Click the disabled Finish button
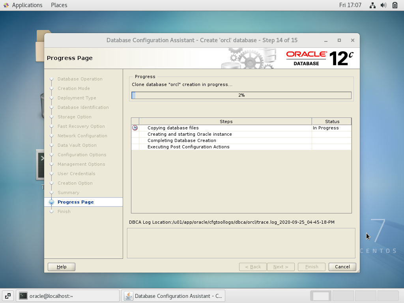The width and height of the screenshot is (404, 303). [x=312, y=267]
